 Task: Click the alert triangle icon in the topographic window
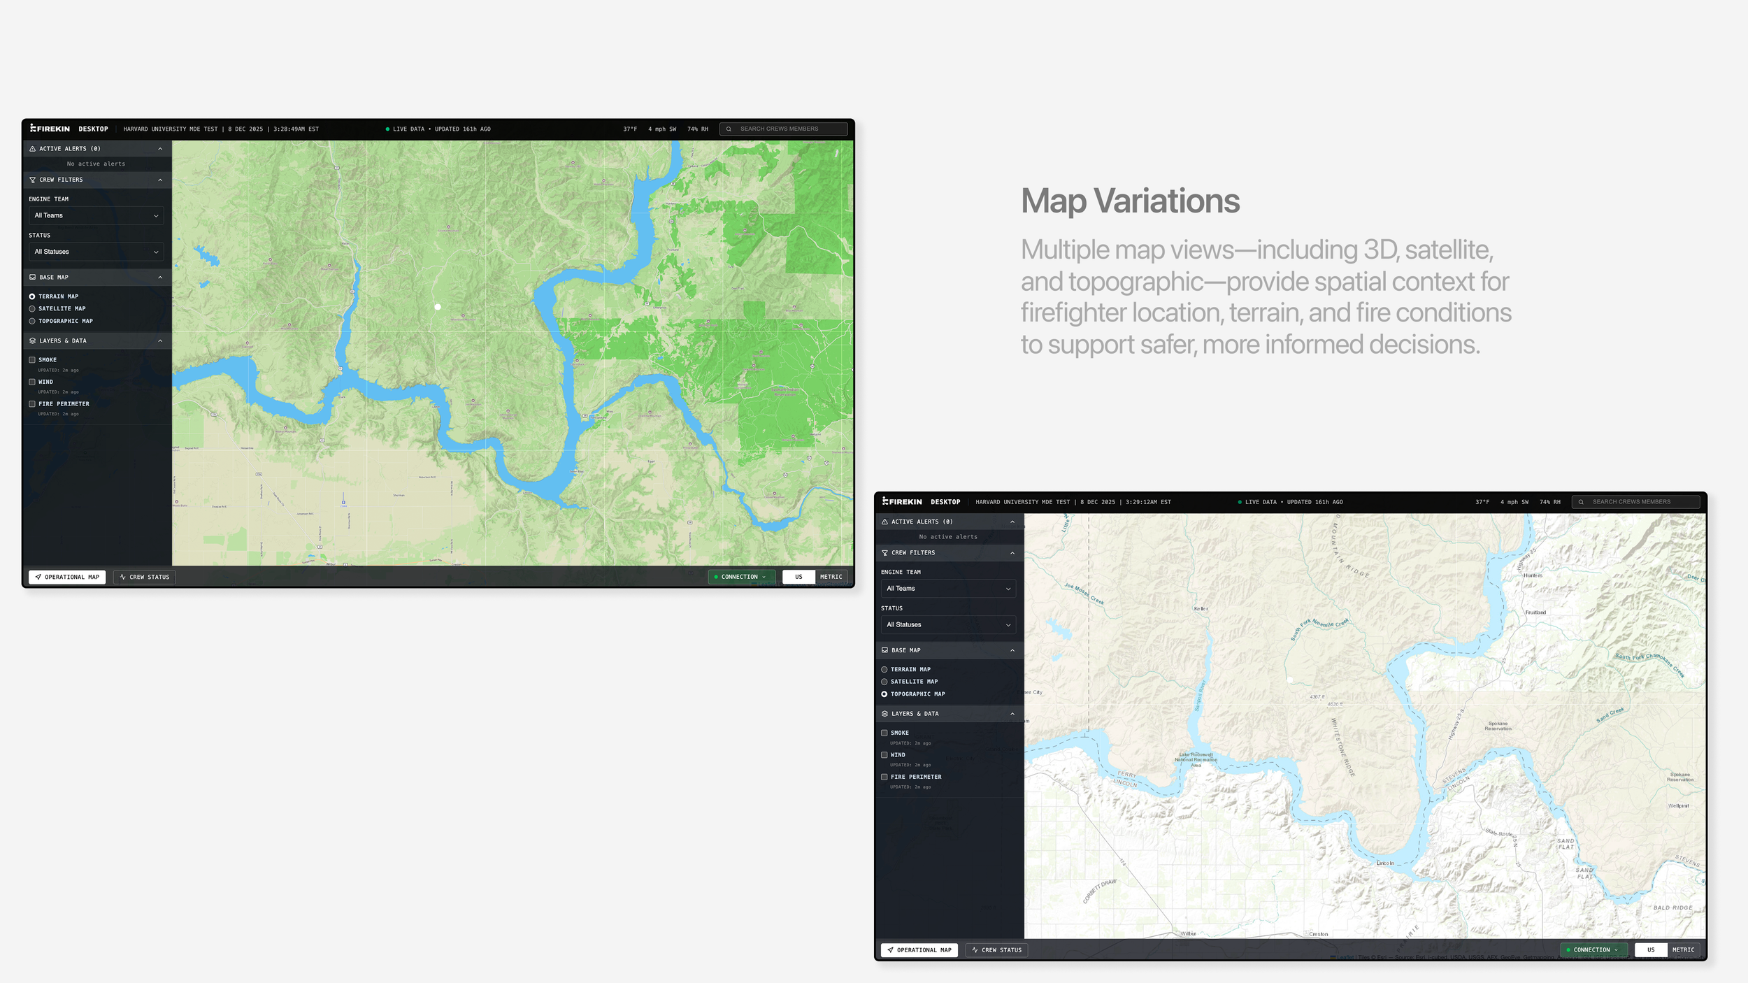(884, 522)
